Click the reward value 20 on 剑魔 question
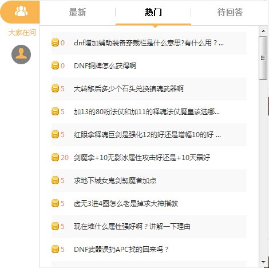 coord(65,158)
